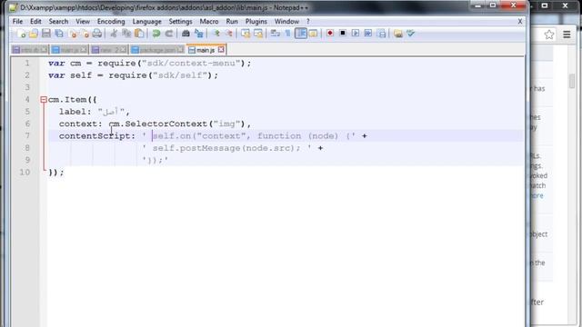
Task: Open the Search menu
Action: tap(58, 22)
